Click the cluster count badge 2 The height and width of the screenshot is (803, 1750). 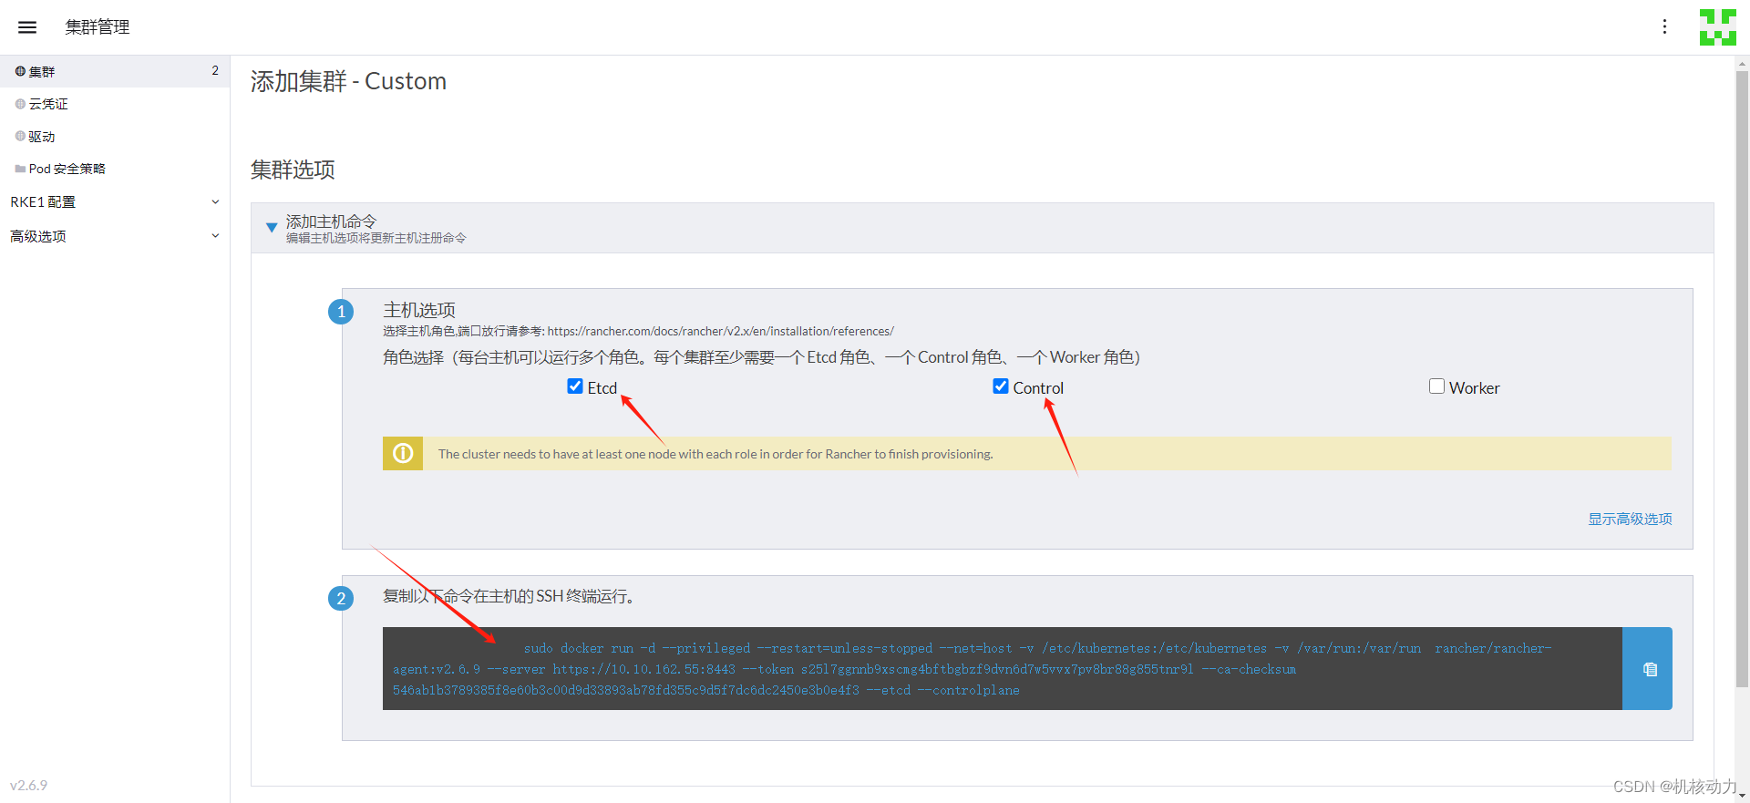click(x=215, y=70)
